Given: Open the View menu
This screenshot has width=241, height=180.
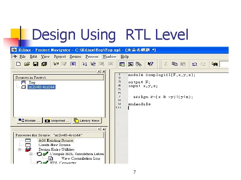Looking at the screenshot, I should 45,56.
